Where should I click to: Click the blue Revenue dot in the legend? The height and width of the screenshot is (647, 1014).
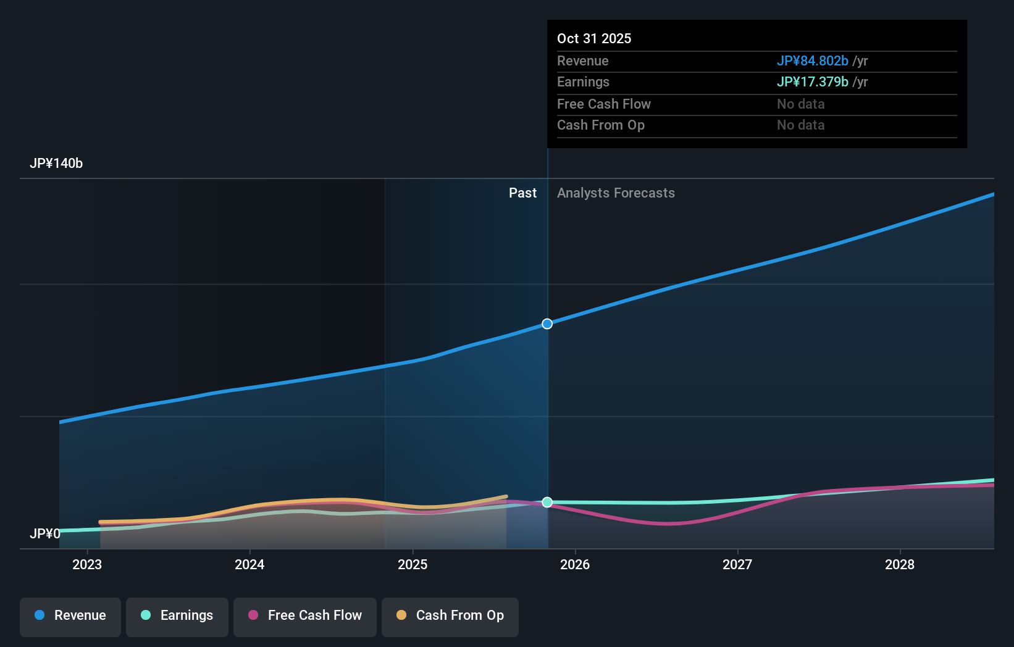(x=40, y=616)
